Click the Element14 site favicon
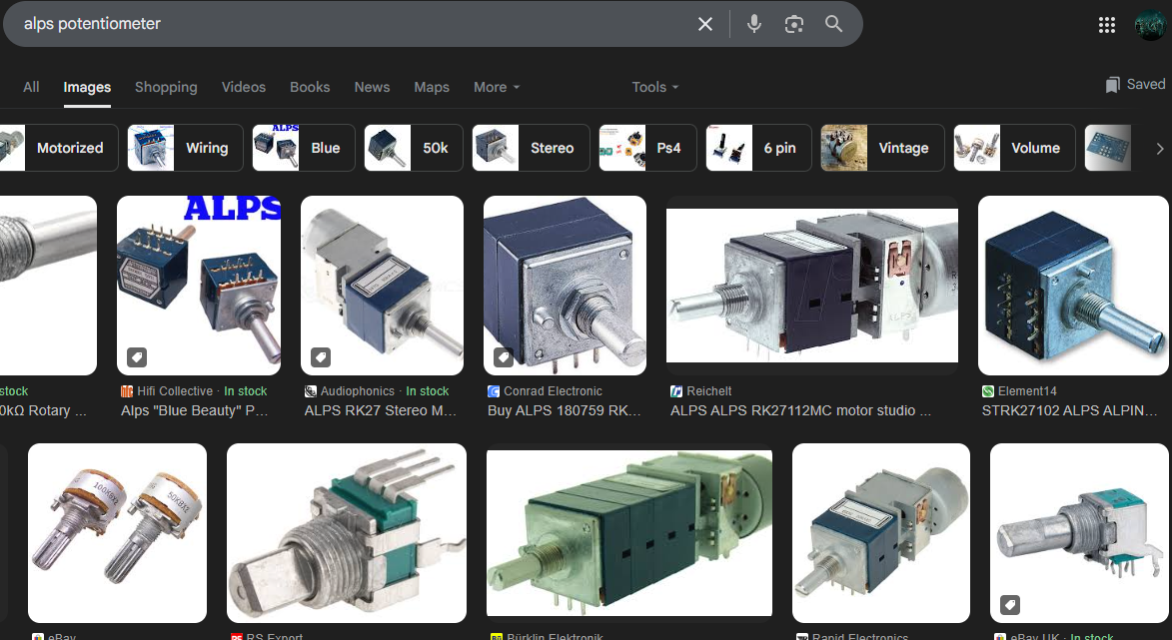 pyautogui.click(x=988, y=391)
